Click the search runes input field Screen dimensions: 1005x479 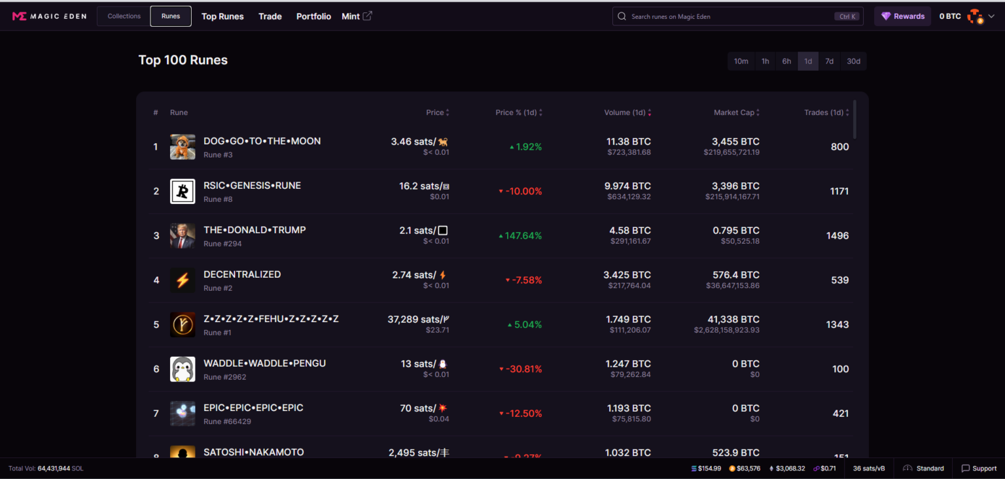tap(737, 16)
